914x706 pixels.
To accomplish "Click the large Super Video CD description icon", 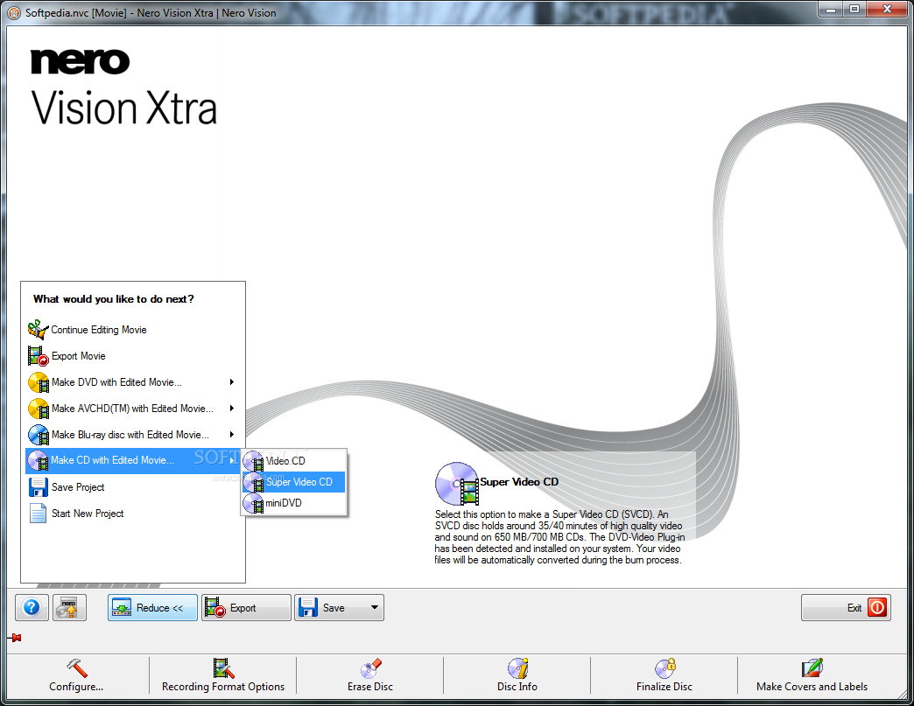I will [457, 484].
